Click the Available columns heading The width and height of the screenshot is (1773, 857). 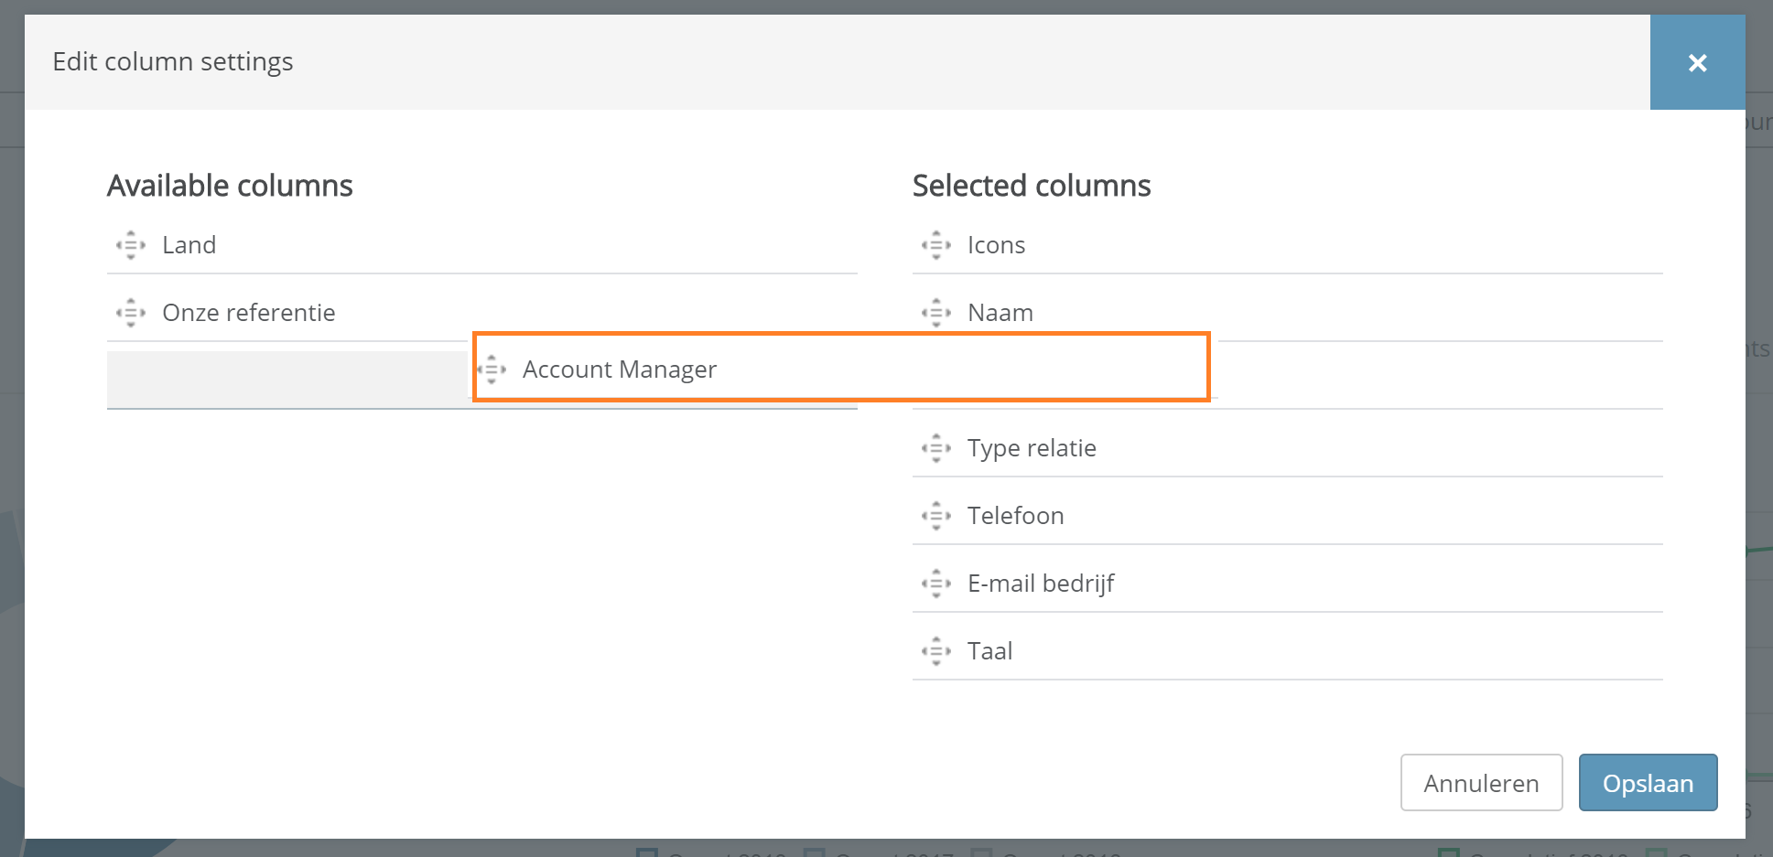point(230,186)
